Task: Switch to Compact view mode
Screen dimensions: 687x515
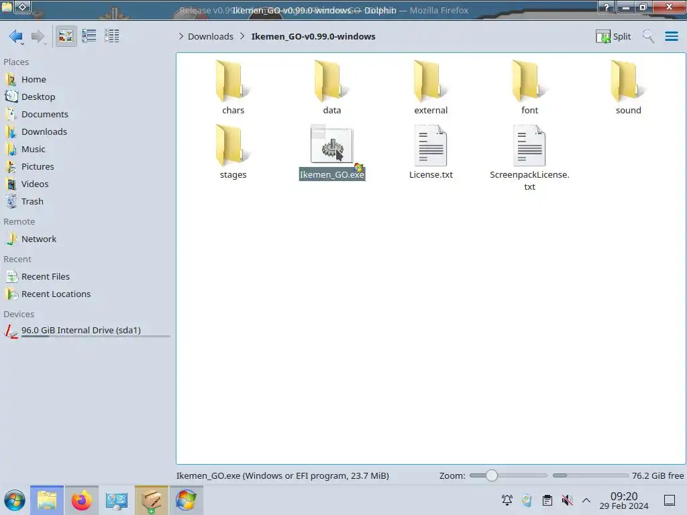Action: coord(89,36)
